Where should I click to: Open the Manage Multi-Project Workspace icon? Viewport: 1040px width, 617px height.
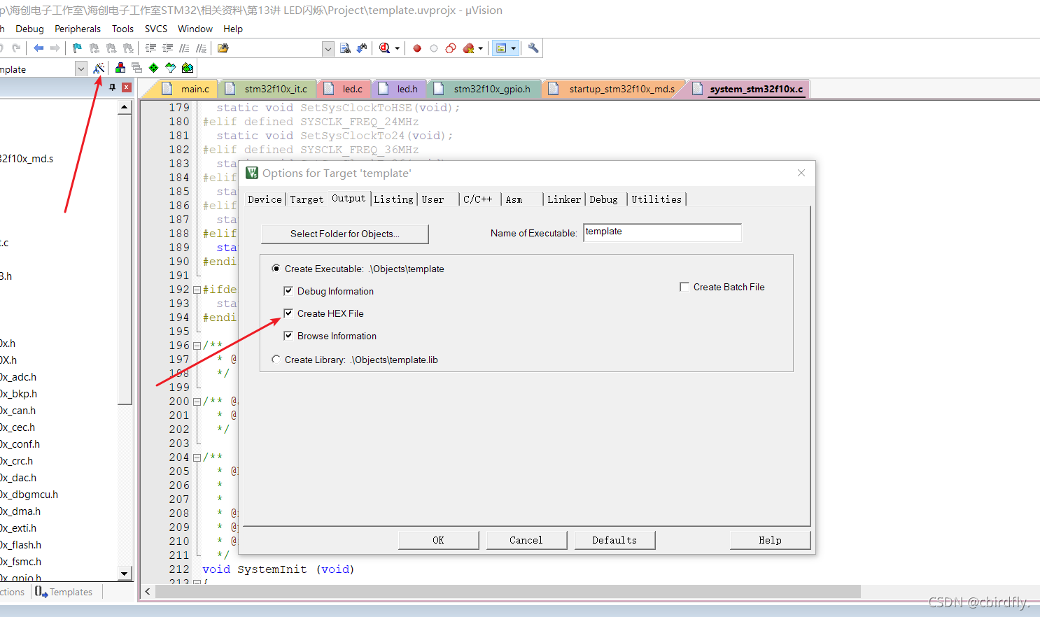[137, 68]
